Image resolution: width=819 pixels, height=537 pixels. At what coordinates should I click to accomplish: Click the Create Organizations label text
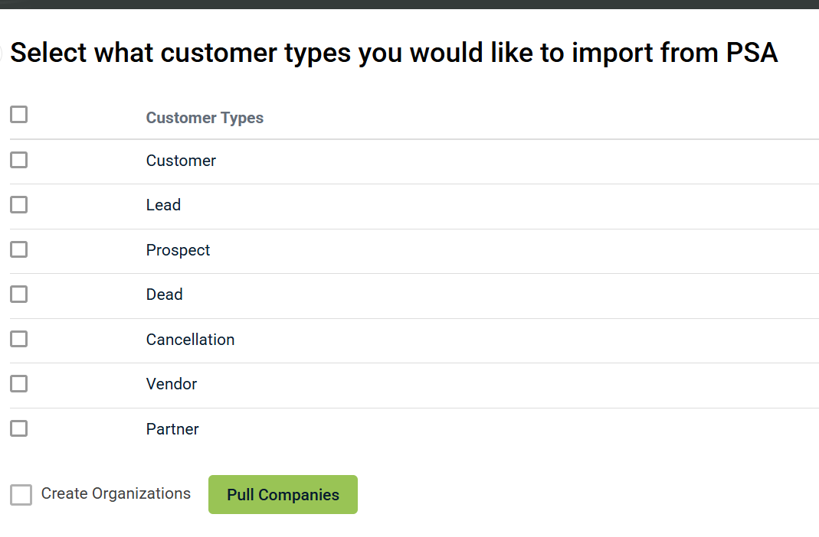[x=116, y=493]
